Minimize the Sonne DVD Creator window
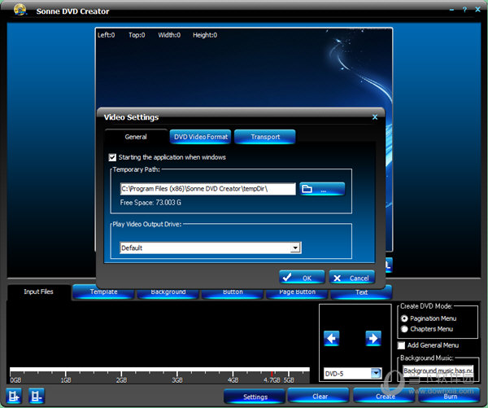The width and height of the screenshot is (488, 408). pyautogui.click(x=451, y=10)
